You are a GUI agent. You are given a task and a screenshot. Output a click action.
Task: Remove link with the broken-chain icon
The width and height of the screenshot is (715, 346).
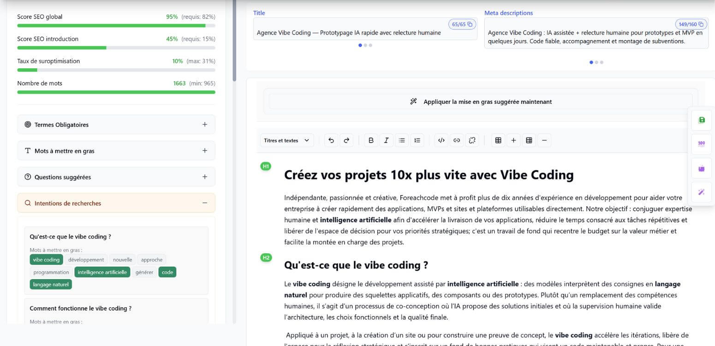click(472, 141)
